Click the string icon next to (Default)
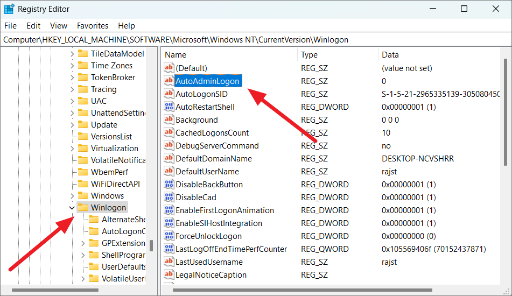 169,68
